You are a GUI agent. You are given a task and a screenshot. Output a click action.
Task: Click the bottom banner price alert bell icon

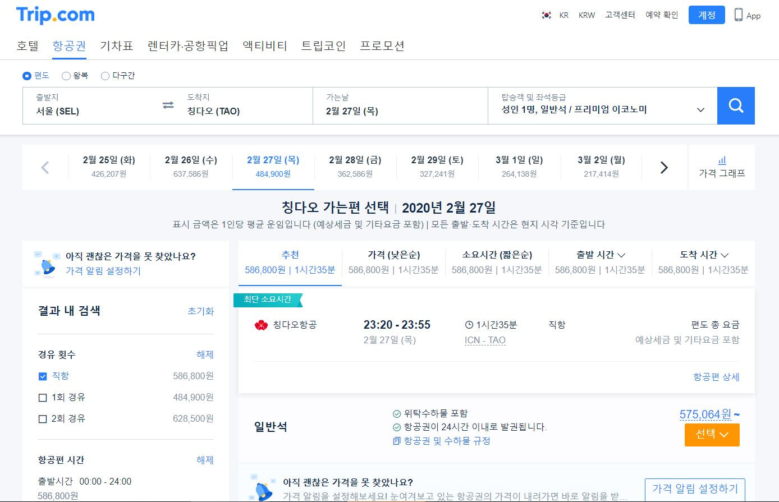[x=263, y=487]
